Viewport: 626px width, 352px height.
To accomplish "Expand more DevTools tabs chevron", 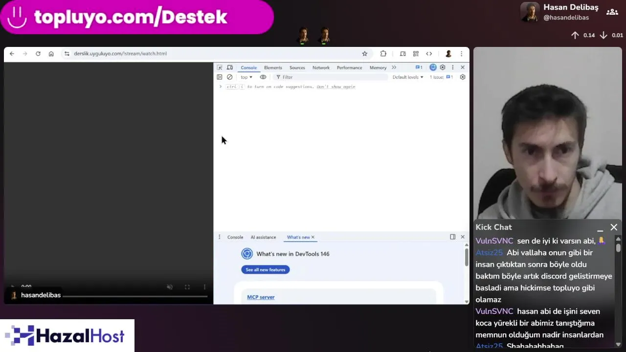I will [x=394, y=67].
